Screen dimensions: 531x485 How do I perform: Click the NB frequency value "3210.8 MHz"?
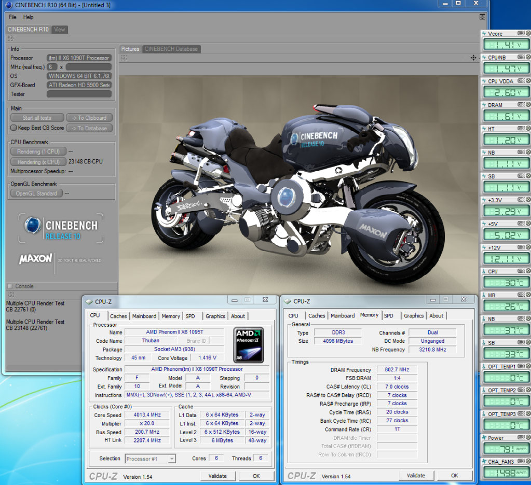[x=433, y=350]
